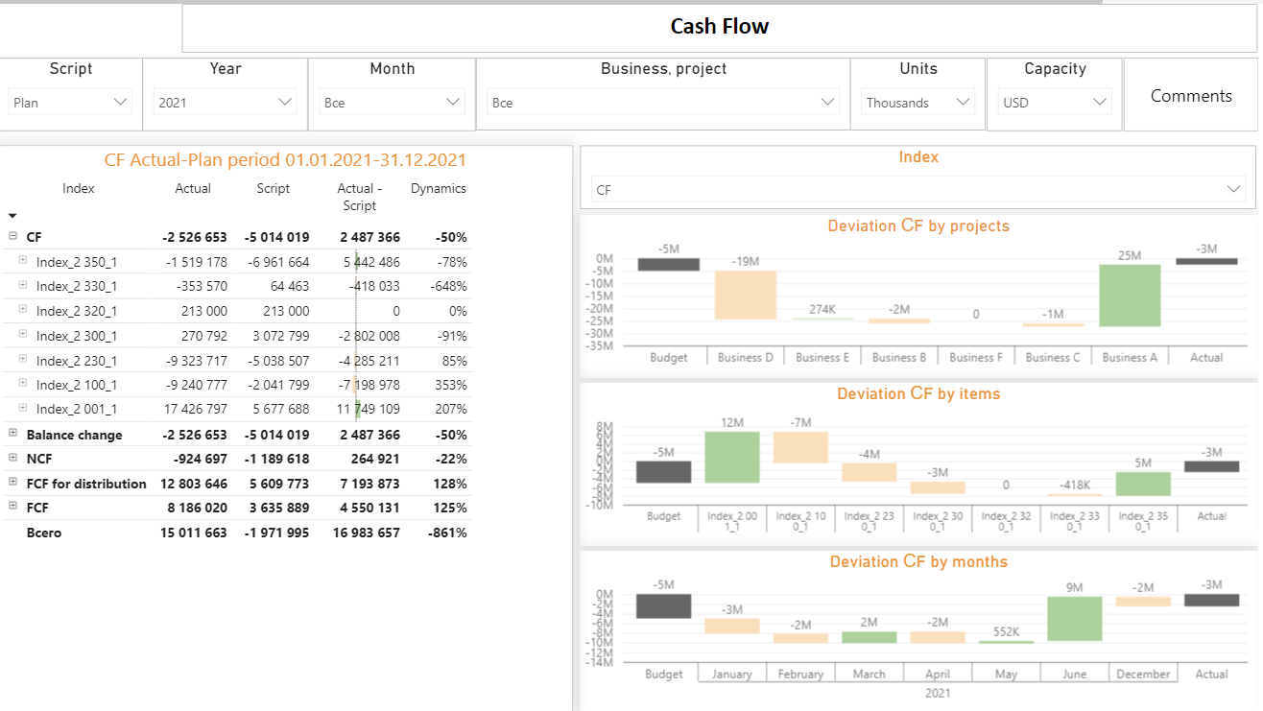The height and width of the screenshot is (711, 1263).
Task: Select the Business D bar in projects chart
Action: tap(744, 294)
